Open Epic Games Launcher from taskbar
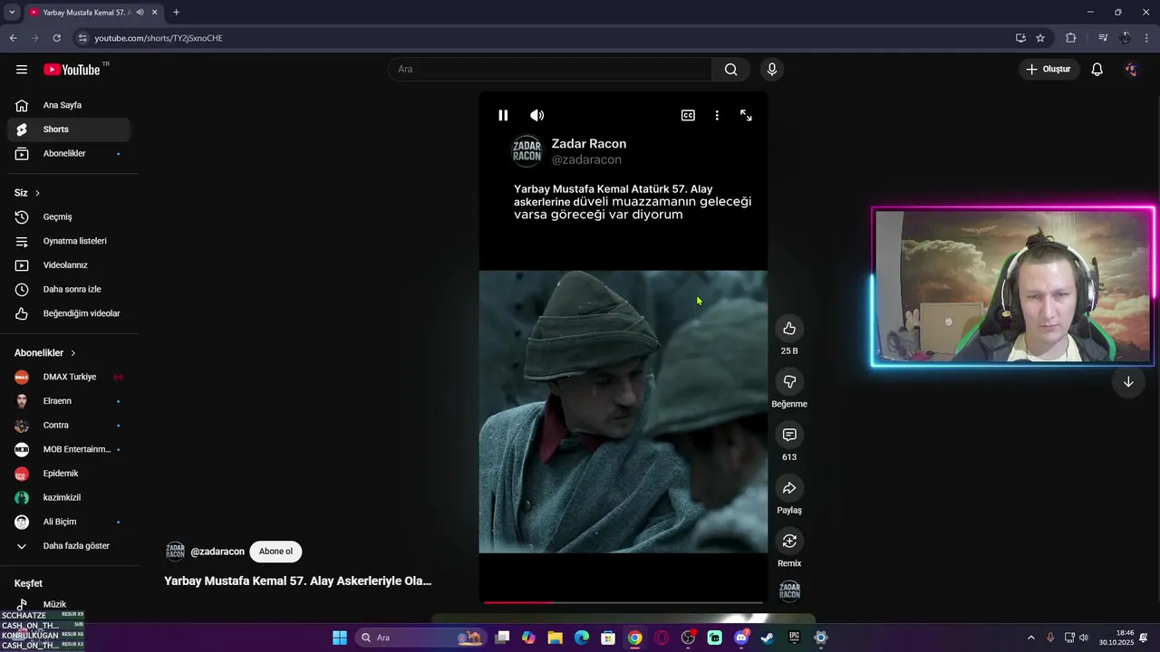Screen dimensions: 1160x652 pyautogui.click(x=794, y=638)
